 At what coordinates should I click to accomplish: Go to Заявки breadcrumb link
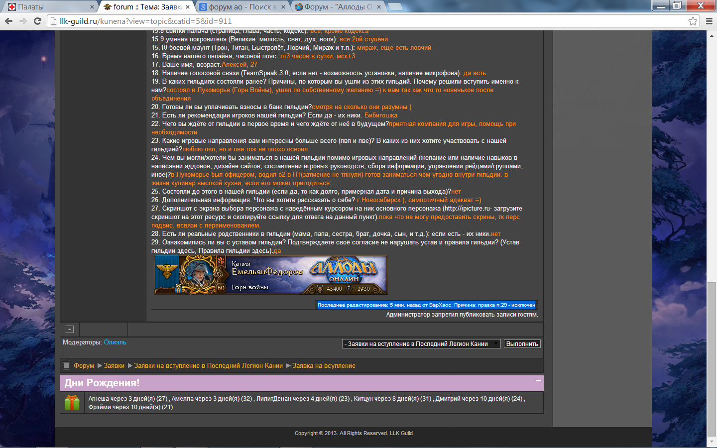tap(114, 366)
